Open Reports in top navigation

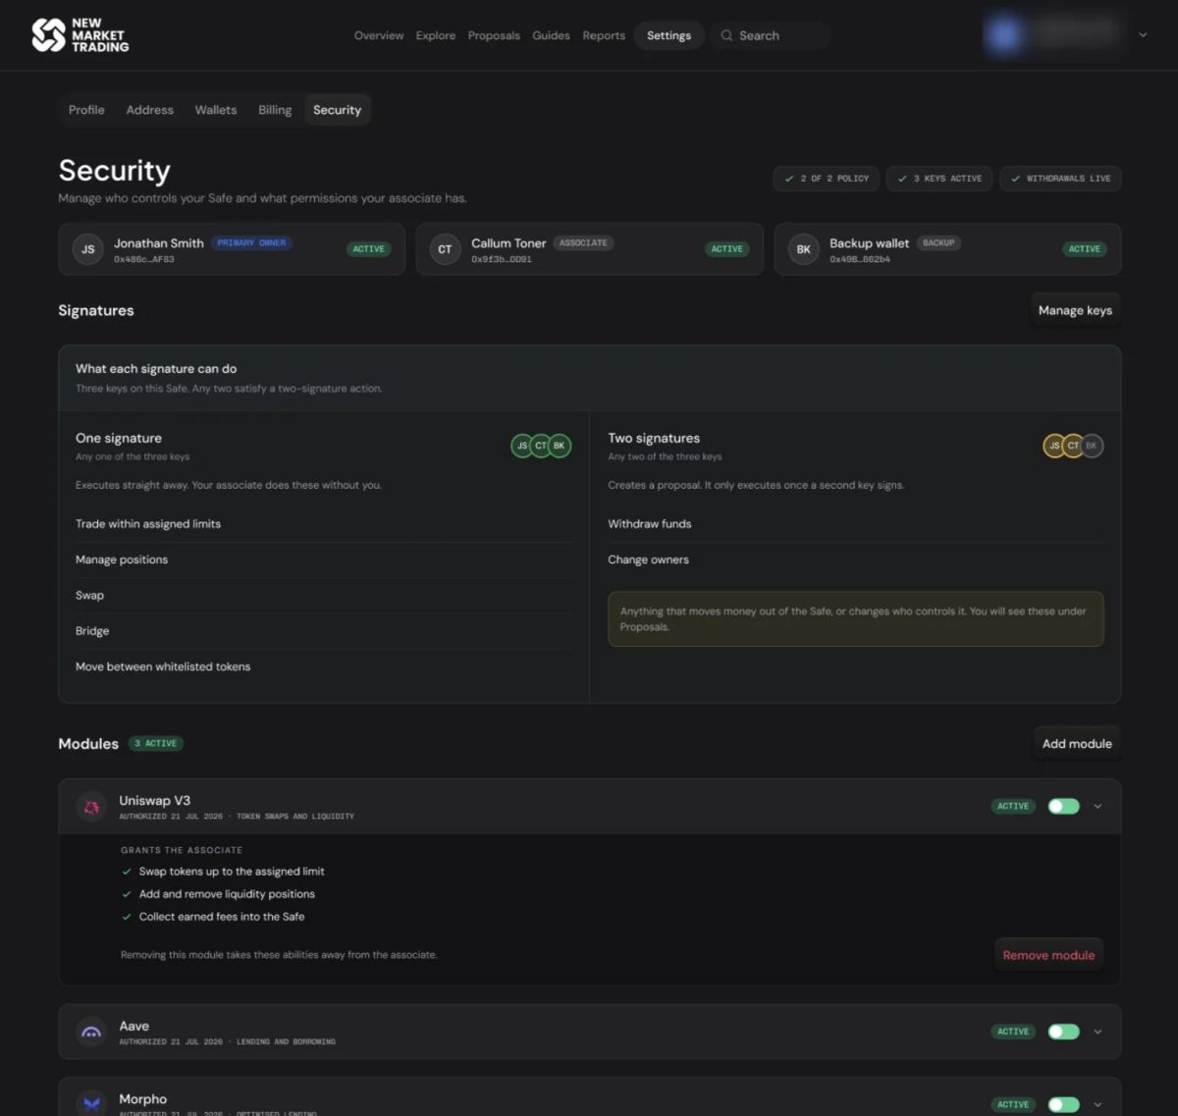pos(604,35)
